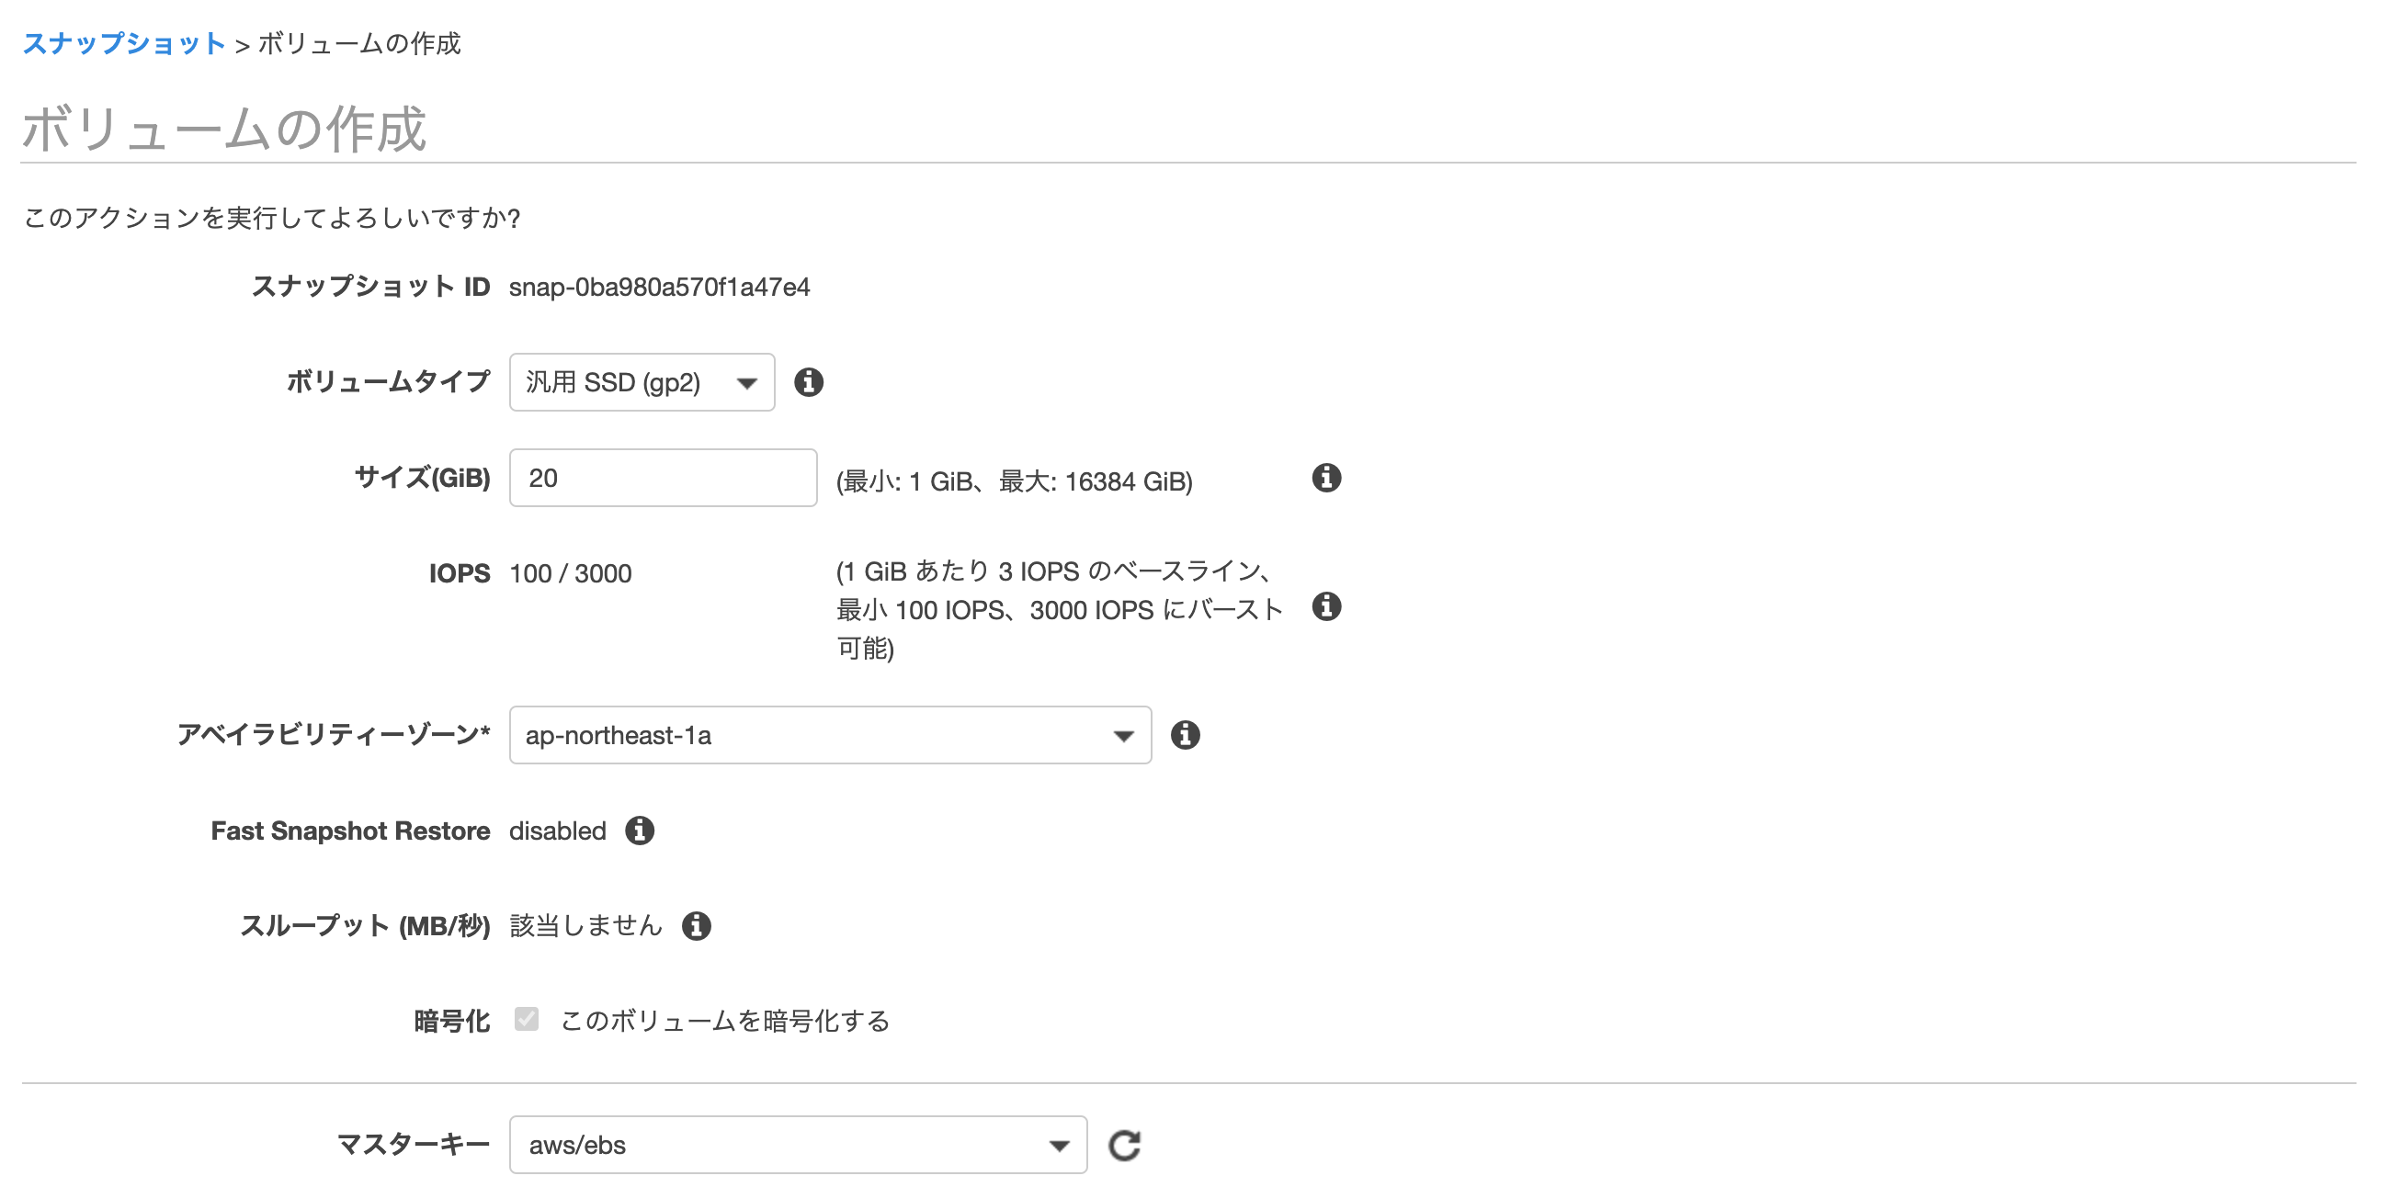Screen dimensions: 2408x1187
Task: Click the dropdown arrow of volume type
Action: tap(746, 383)
